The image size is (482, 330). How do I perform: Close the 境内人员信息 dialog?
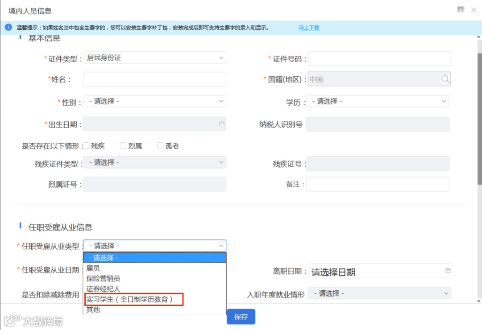click(474, 10)
